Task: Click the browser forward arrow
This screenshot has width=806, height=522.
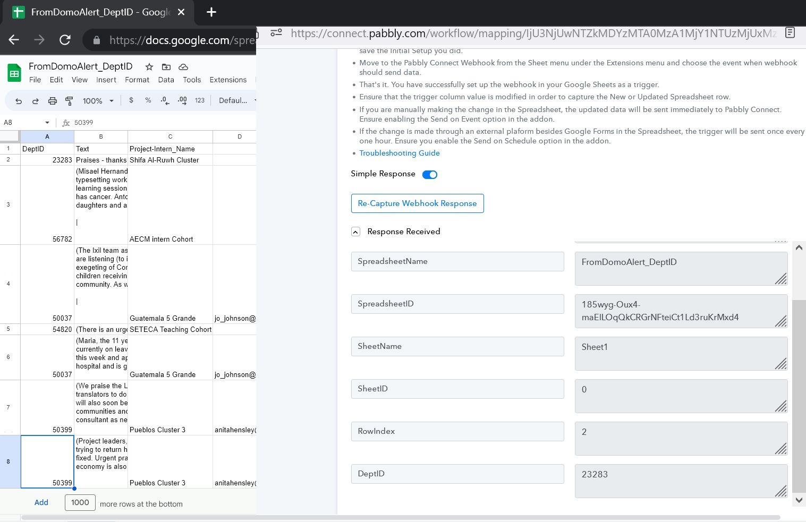Action: pos(39,40)
